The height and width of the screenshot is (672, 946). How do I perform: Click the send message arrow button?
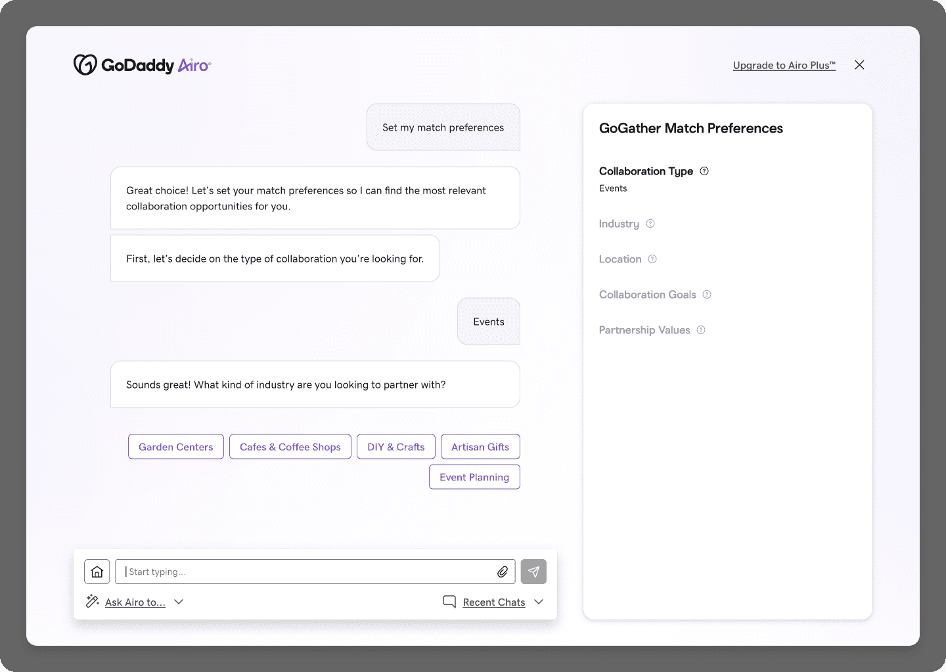click(x=533, y=572)
